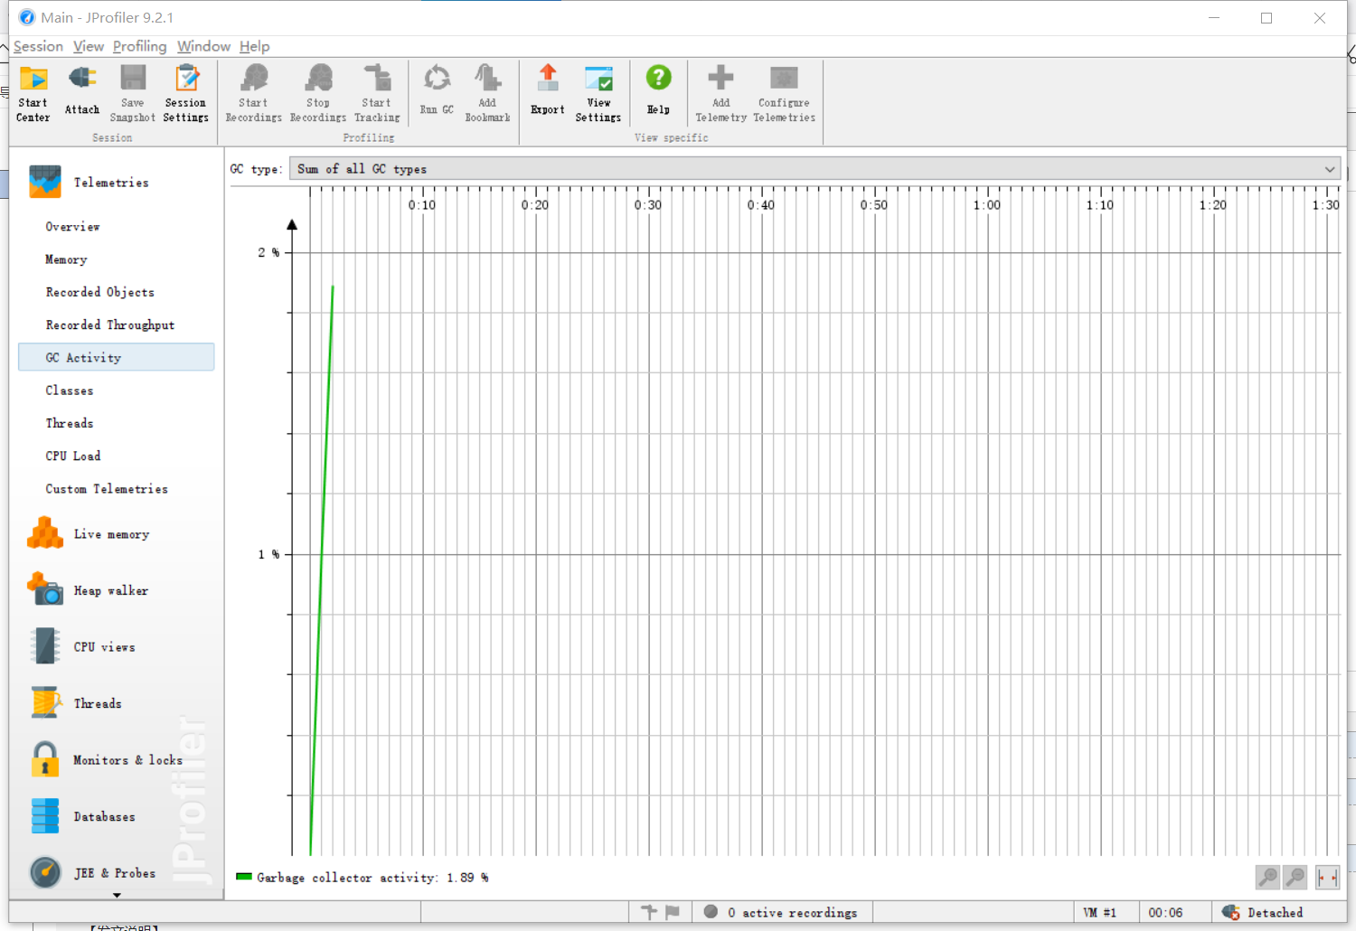Click the Stop Recordings toolbar icon
The height and width of the screenshot is (931, 1356).
coord(318,93)
